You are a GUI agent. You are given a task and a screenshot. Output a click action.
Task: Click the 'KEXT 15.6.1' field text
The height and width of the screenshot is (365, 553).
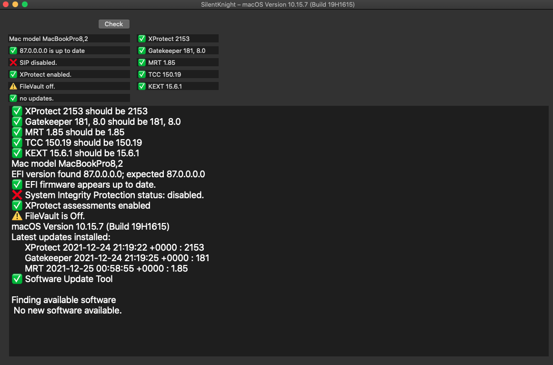pos(165,86)
